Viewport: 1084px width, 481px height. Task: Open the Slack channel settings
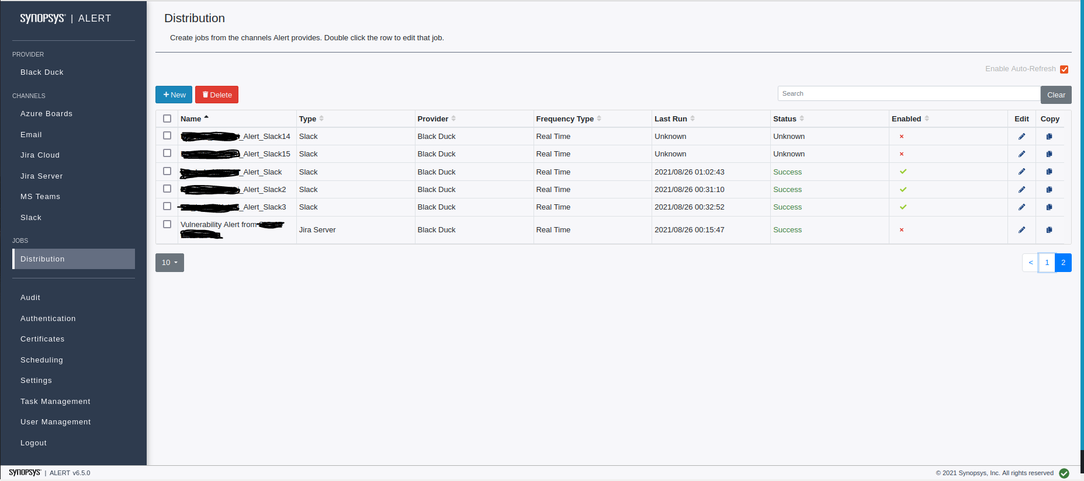31,218
